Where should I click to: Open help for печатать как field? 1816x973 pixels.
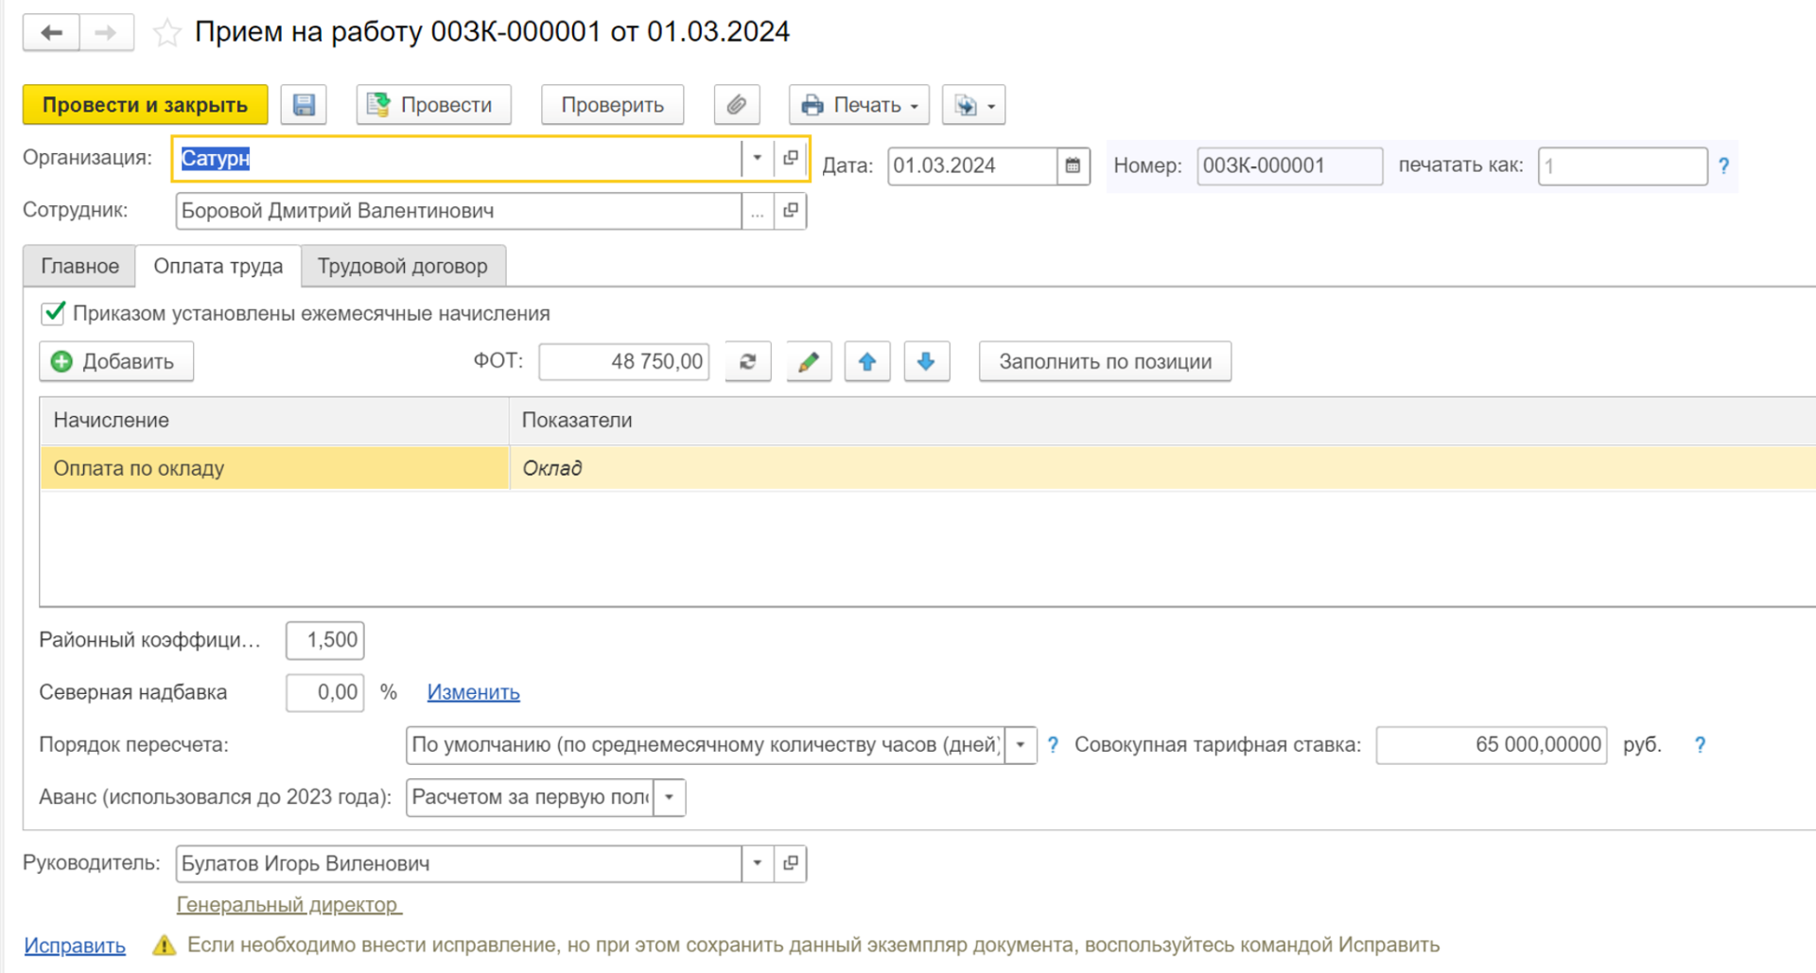tap(1723, 165)
